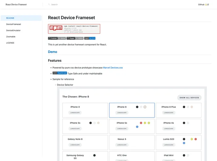Viewport: 217px width, 161px height.
Task: Pick yellow color for Lumia 920
Action: coord(192,139)
